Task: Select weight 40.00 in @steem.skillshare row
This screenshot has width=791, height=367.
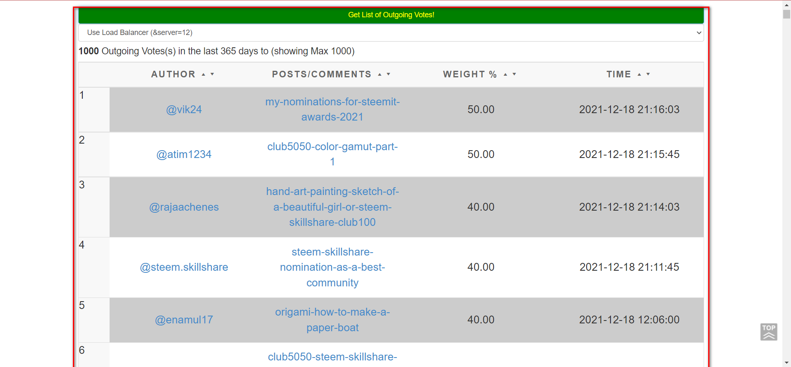Action: [481, 267]
